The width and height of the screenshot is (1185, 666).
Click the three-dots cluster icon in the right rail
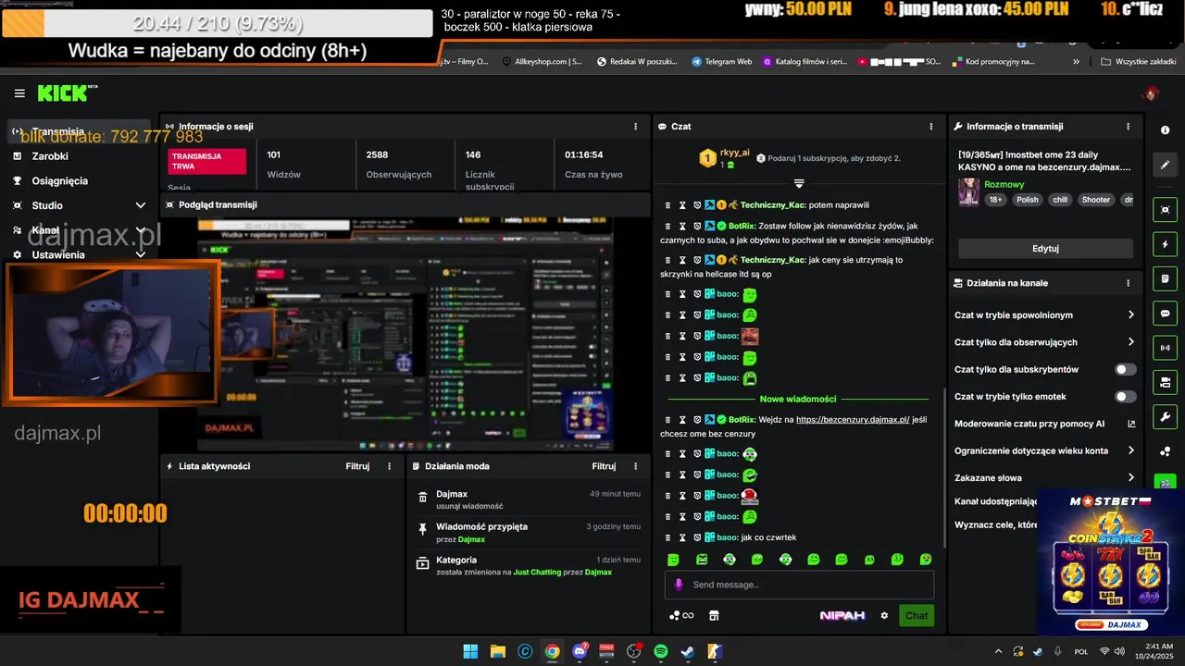point(1166,451)
